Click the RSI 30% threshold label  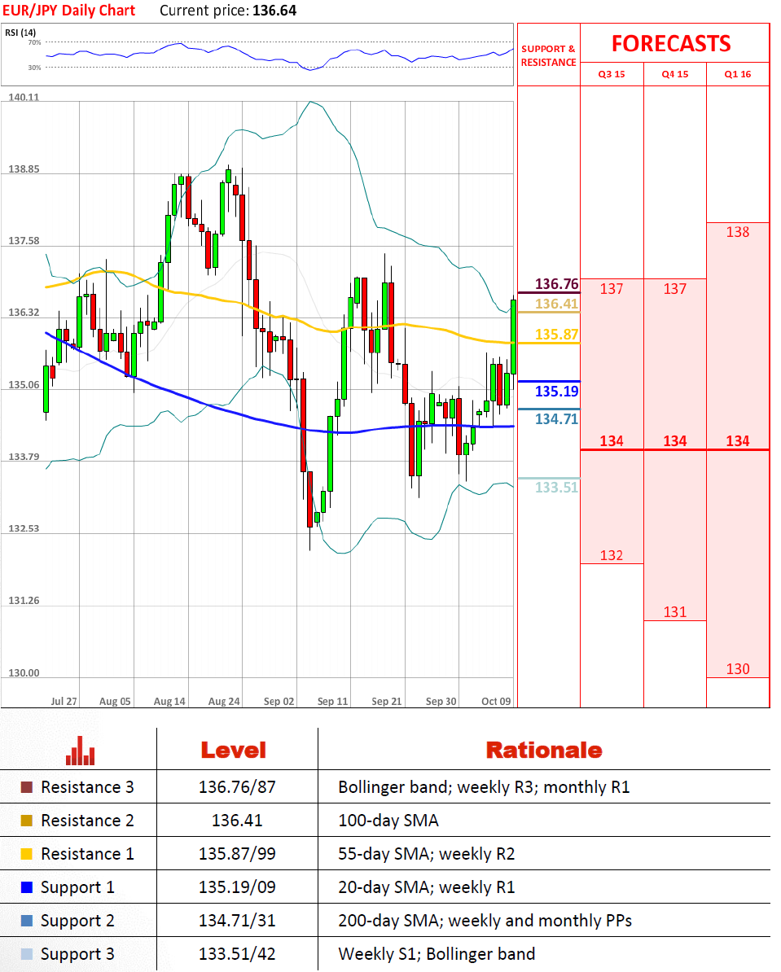(34, 68)
